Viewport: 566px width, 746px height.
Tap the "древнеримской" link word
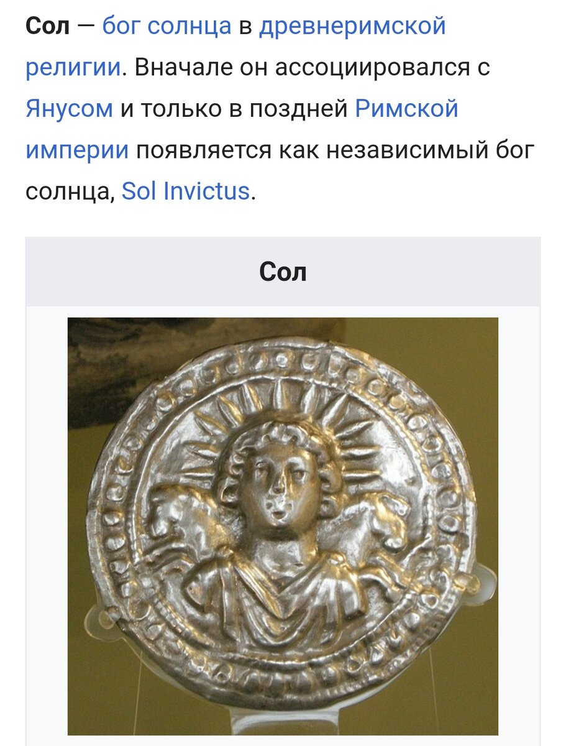pyautogui.click(x=352, y=26)
